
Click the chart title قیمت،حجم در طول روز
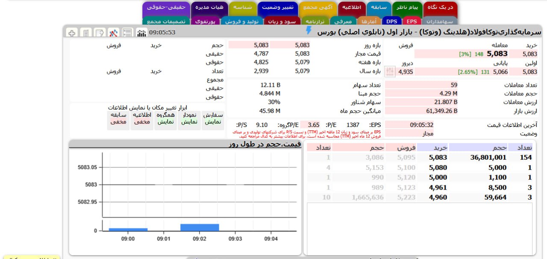click(265, 144)
